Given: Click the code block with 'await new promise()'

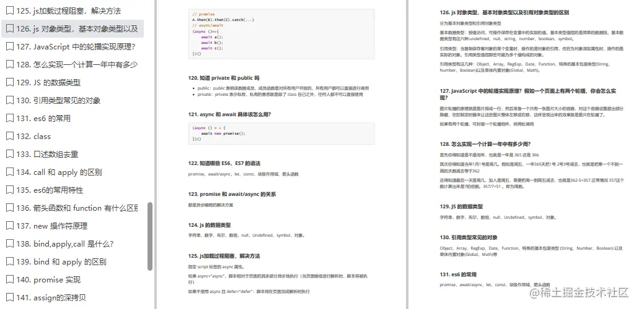Looking at the screenshot, I should [x=281, y=133].
